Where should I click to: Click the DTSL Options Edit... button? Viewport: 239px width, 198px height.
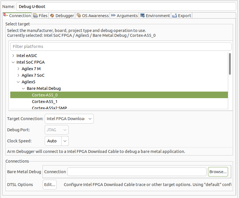50,185
